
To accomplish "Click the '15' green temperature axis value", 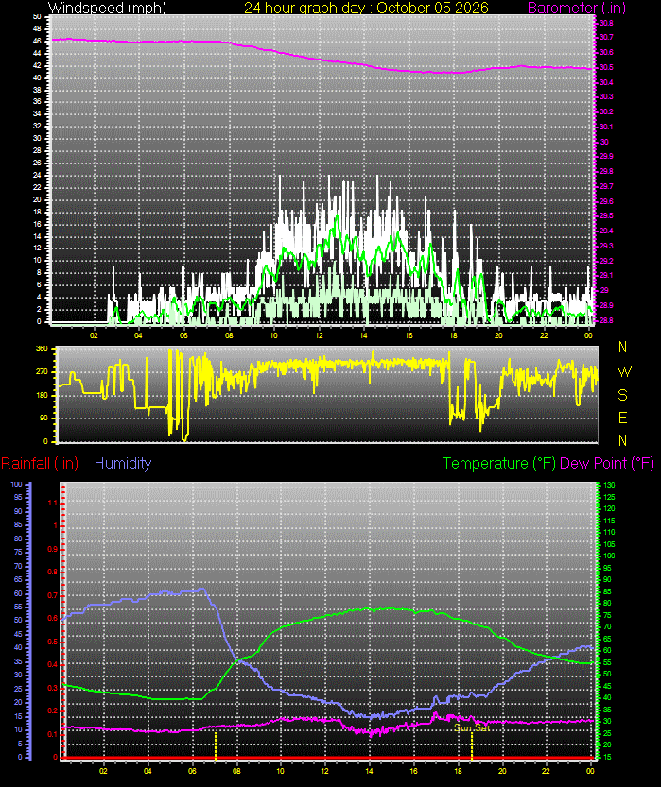I will [x=607, y=757].
